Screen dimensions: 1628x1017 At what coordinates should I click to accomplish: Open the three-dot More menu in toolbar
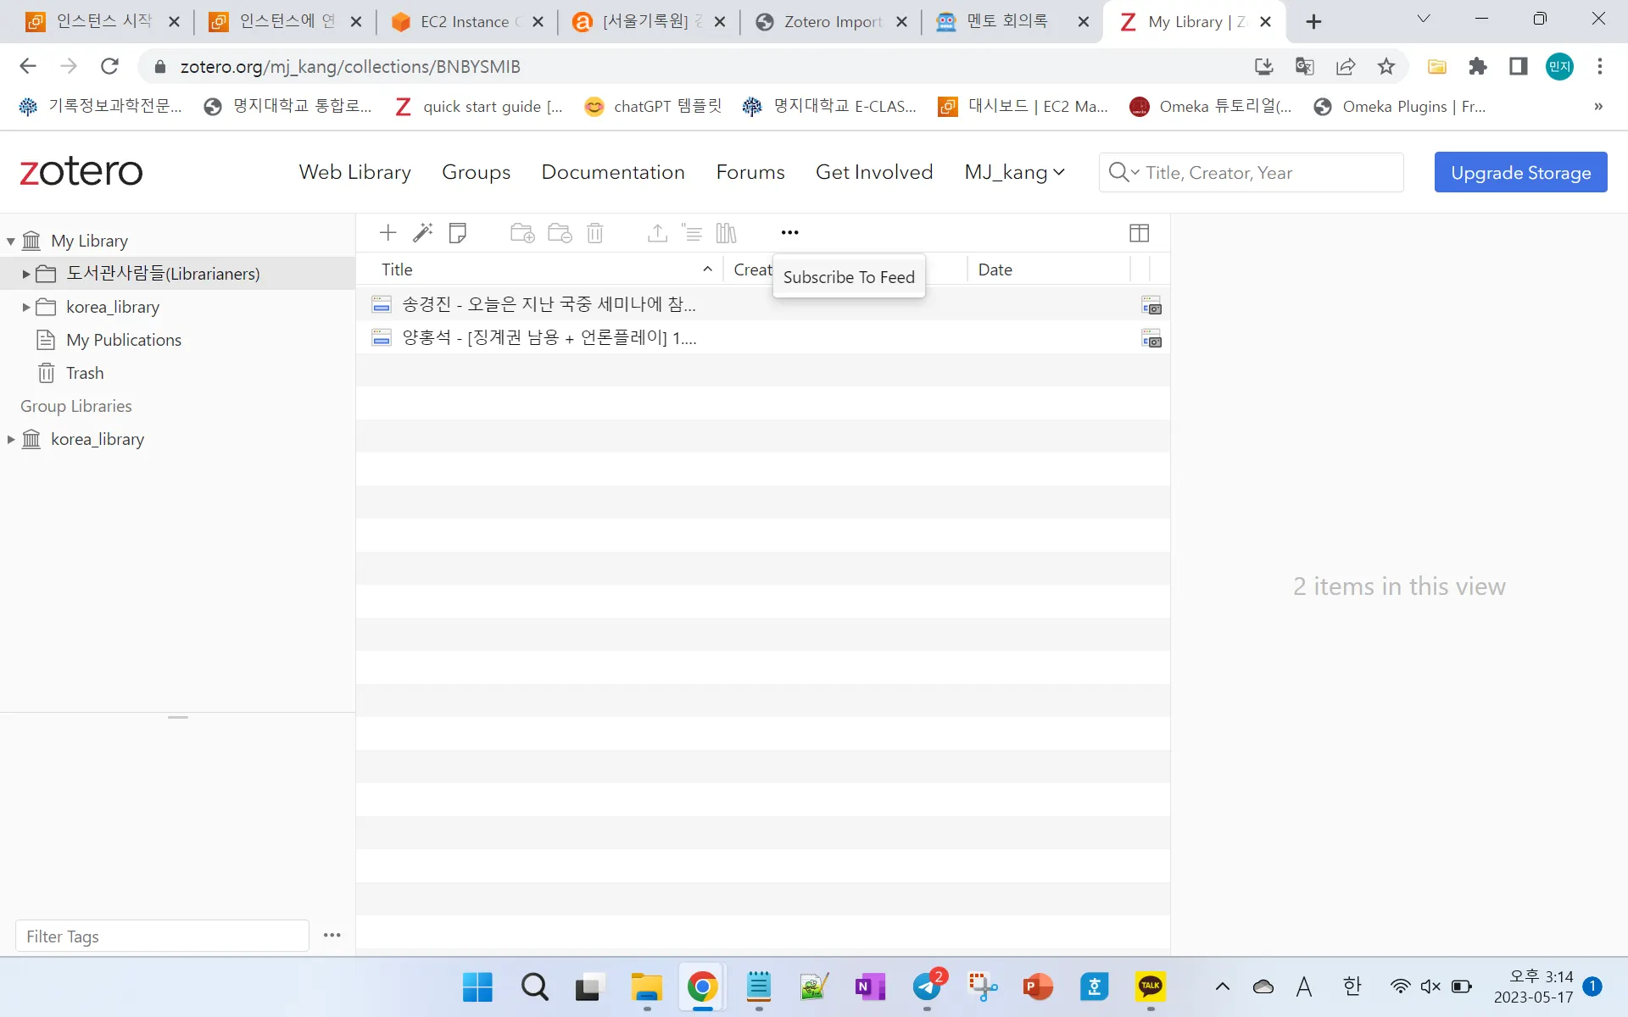coord(789,232)
